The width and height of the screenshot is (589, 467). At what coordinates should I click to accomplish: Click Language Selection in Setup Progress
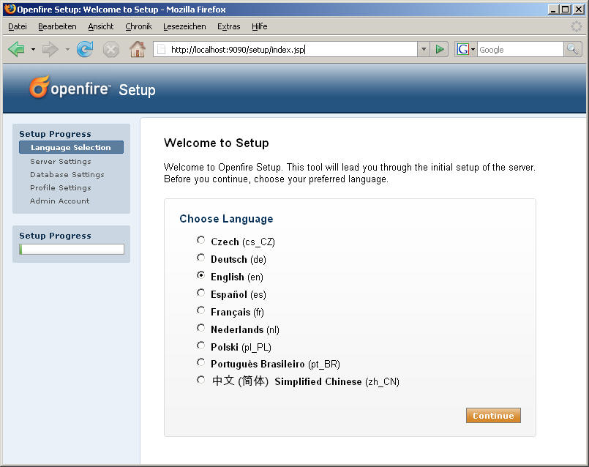coord(71,148)
